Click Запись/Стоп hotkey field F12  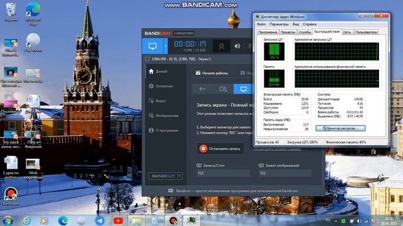click(x=223, y=173)
